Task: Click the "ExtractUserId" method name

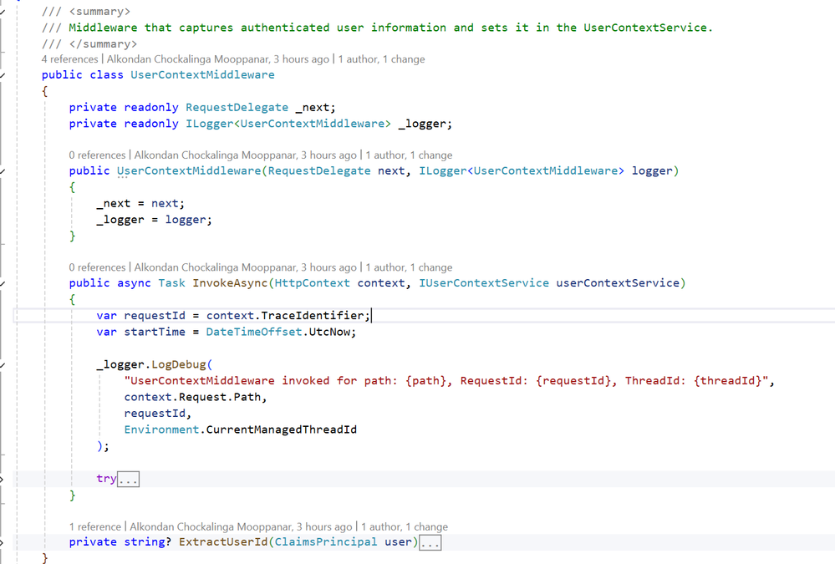Action: coord(223,541)
